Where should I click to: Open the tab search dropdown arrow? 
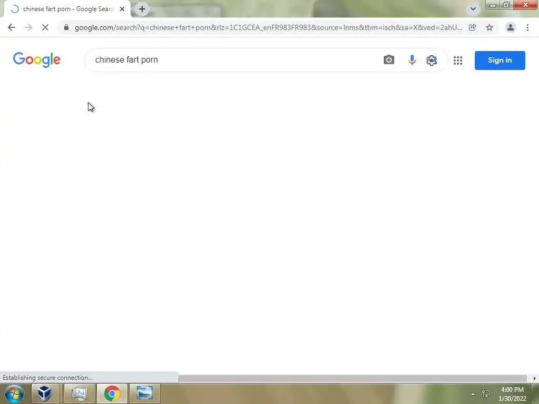point(473,9)
